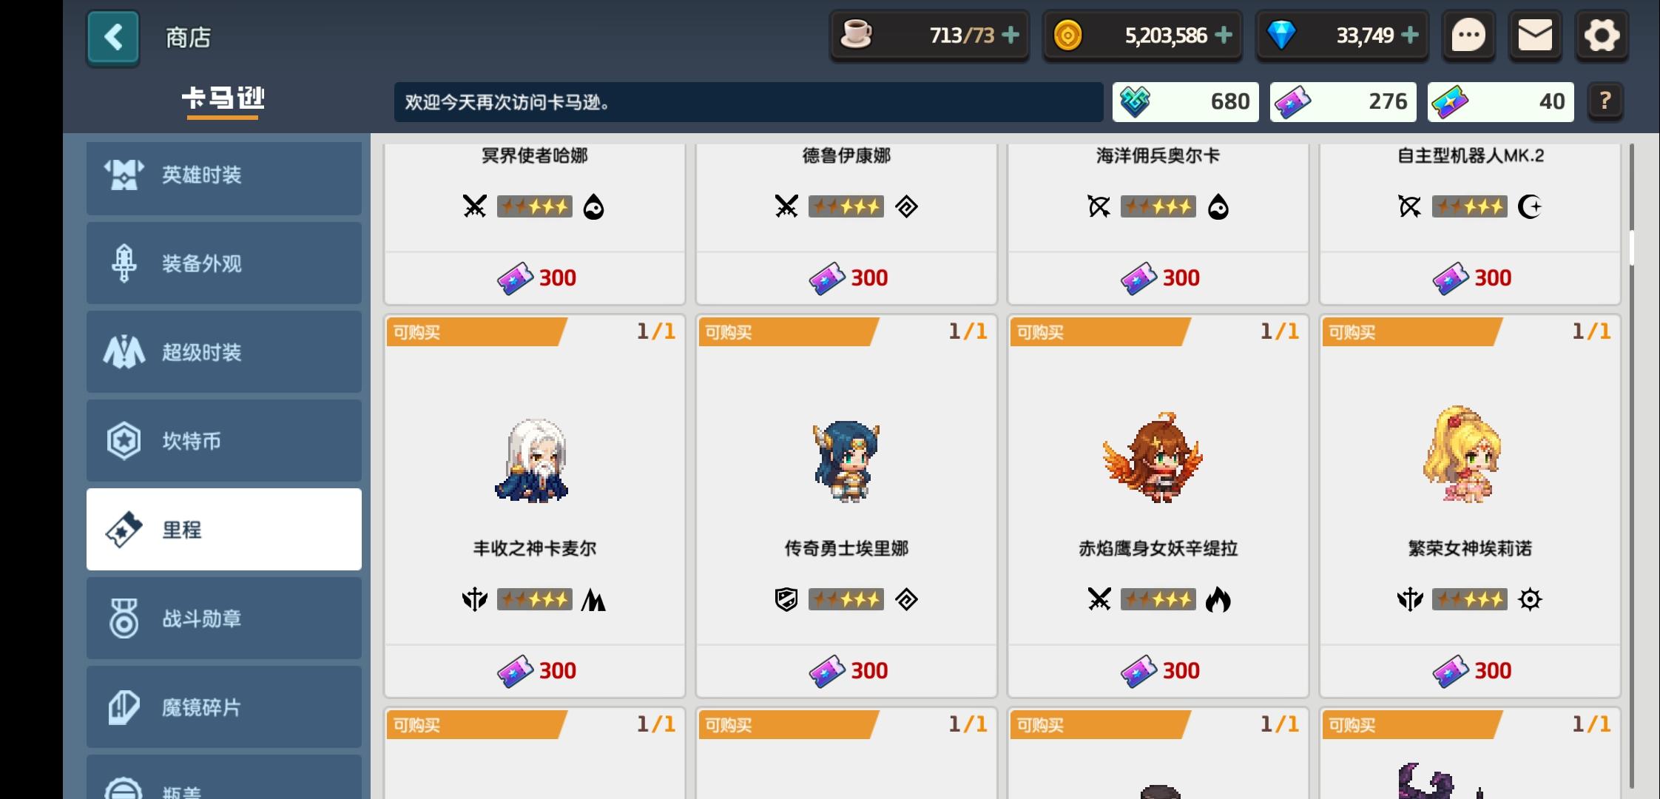Image resolution: width=1660 pixels, height=799 pixels.
Task: Buy 繁荣女神埃莉诺 for 300 tickets
Action: 1471,671
